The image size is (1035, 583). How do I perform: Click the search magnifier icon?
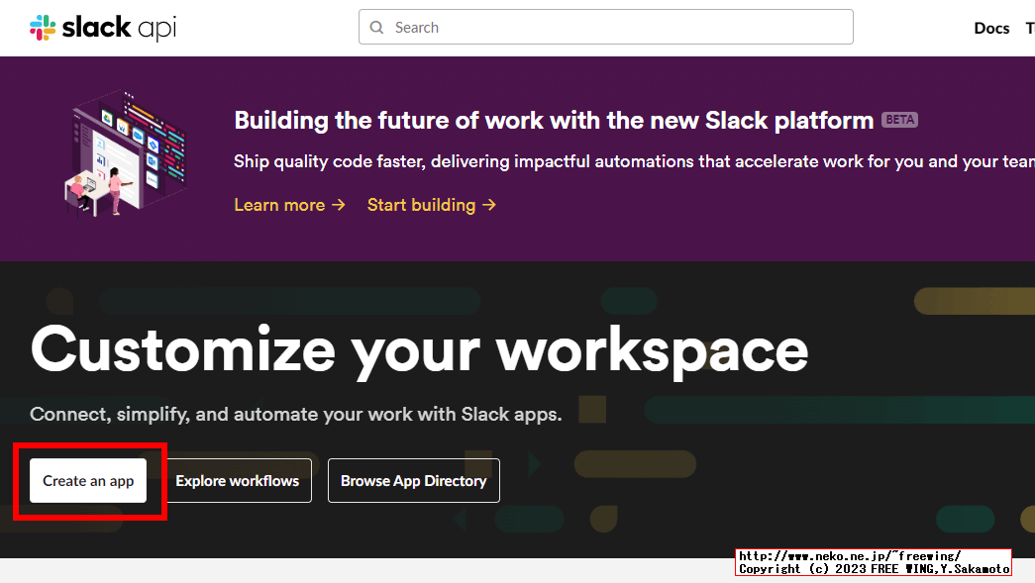click(377, 27)
